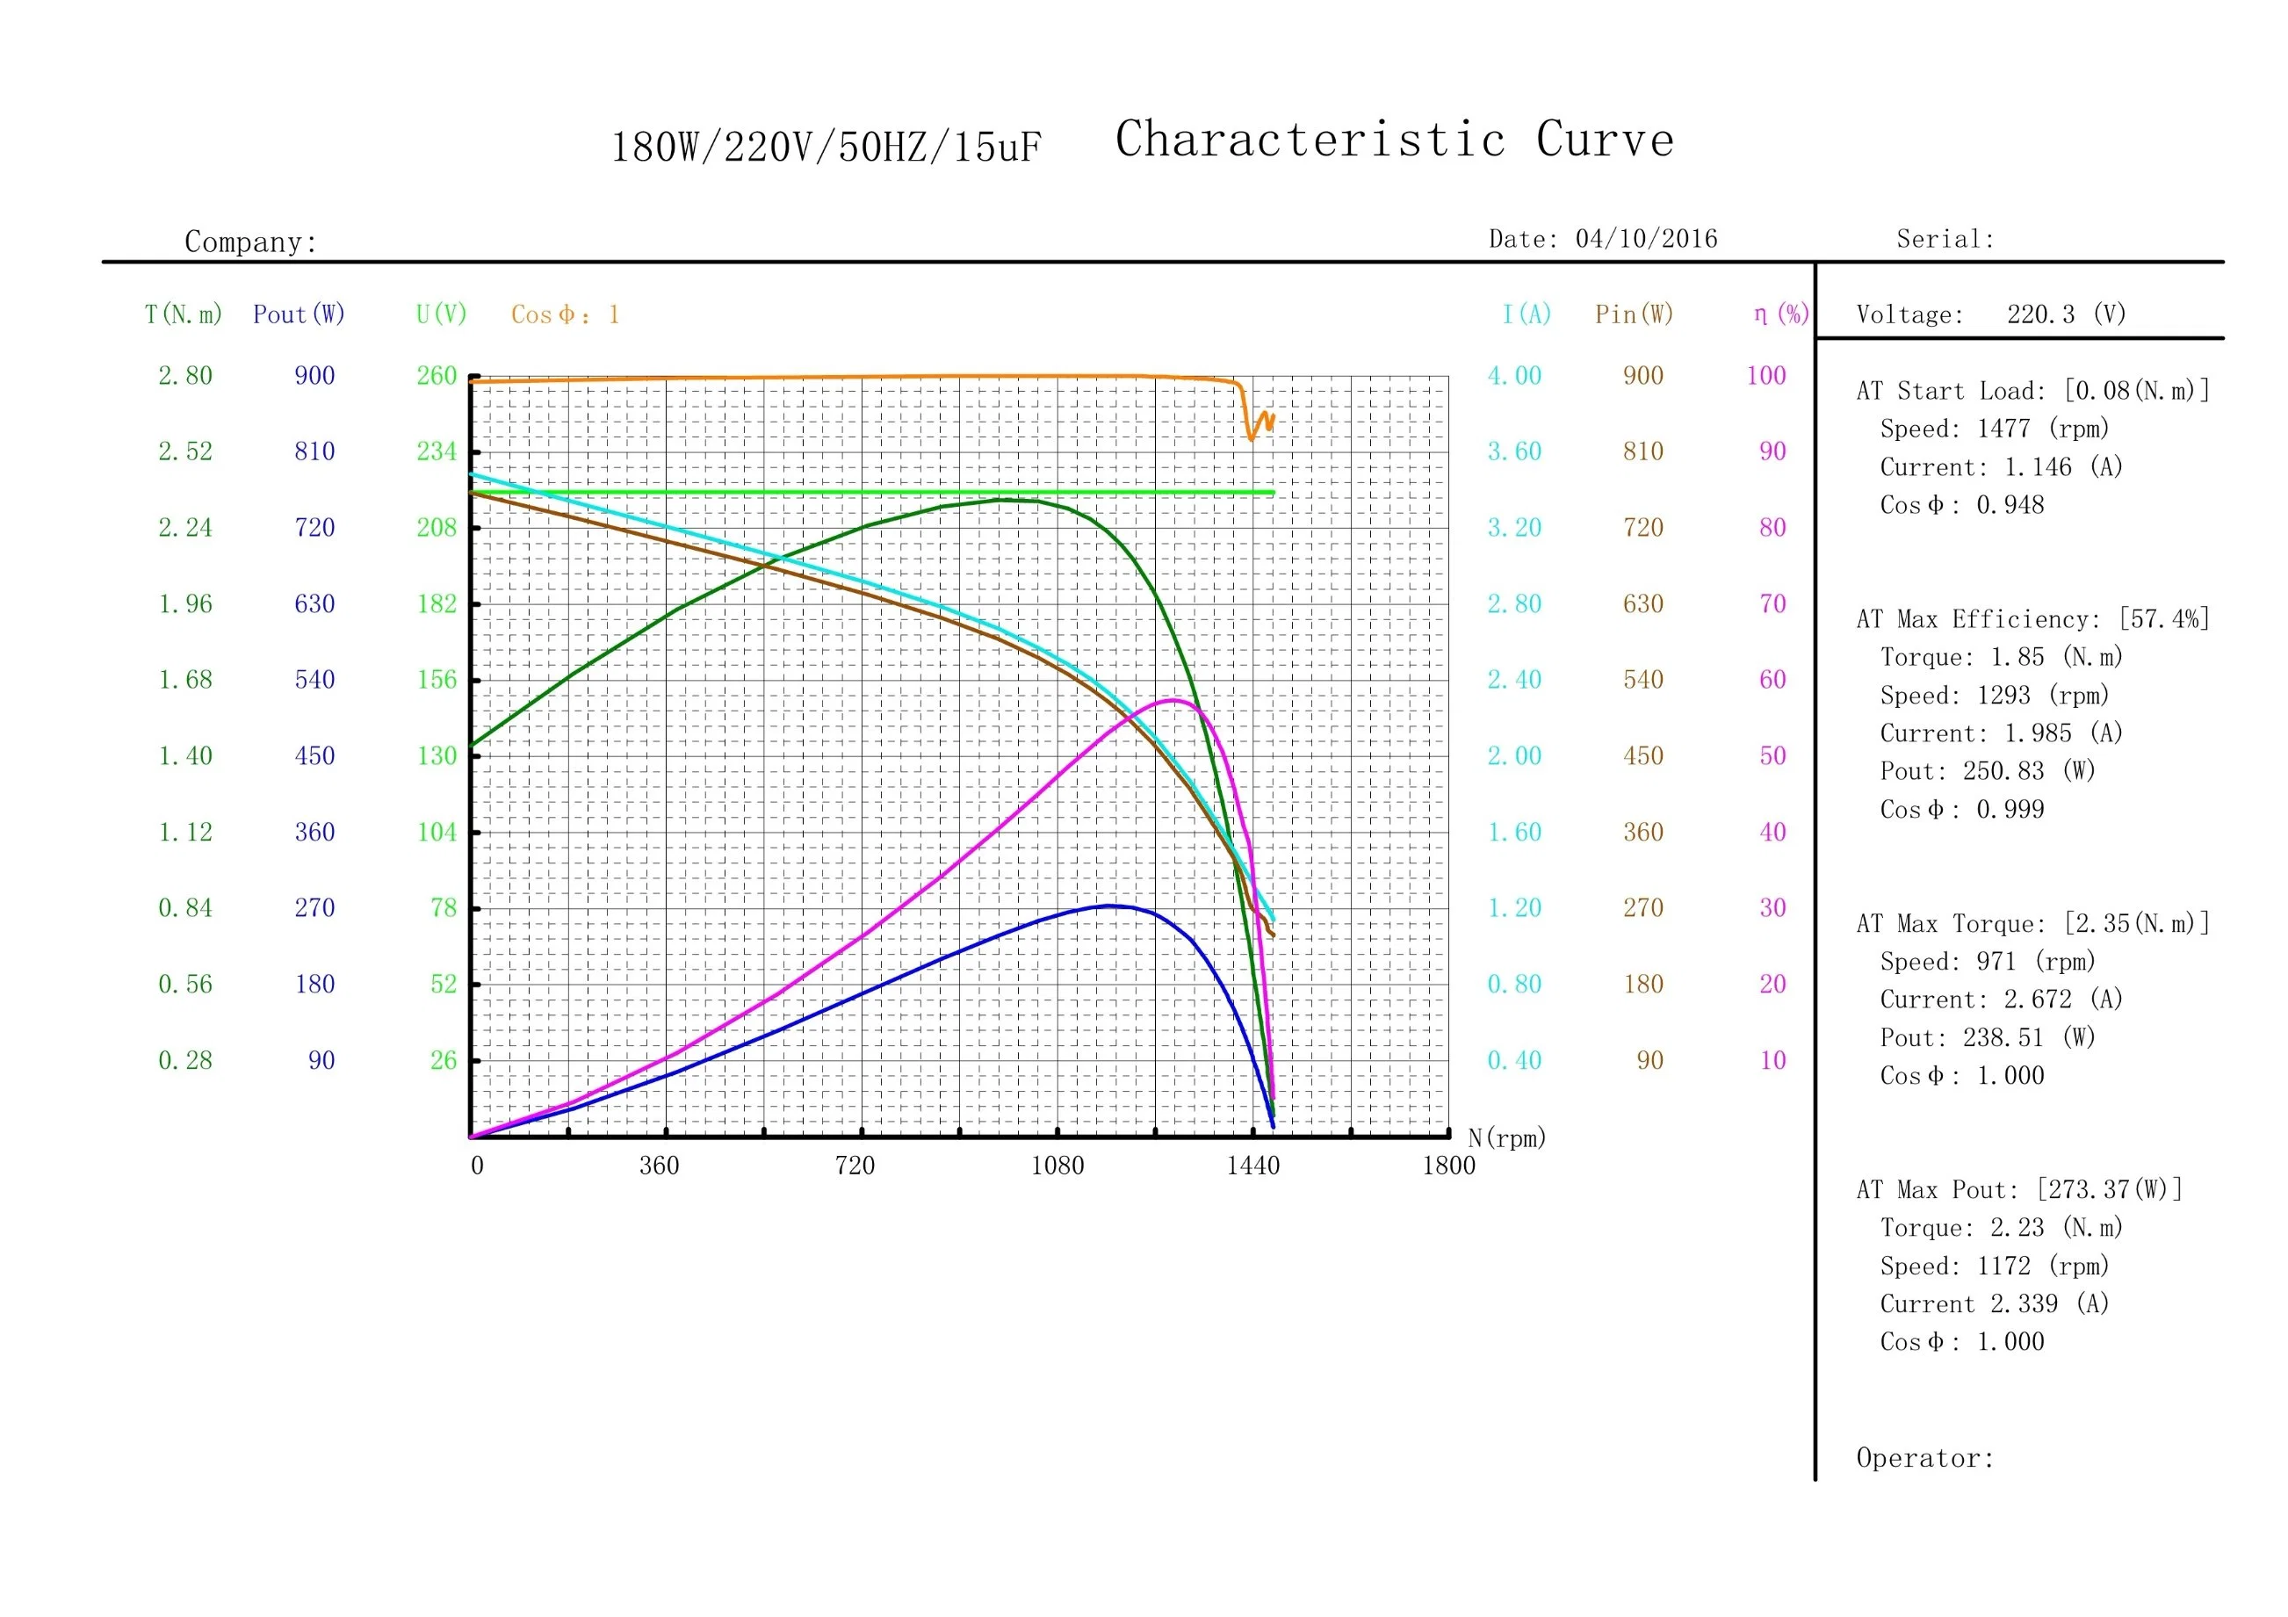
Task: Click the "26" voltage scale value
Action: click(444, 1060)
